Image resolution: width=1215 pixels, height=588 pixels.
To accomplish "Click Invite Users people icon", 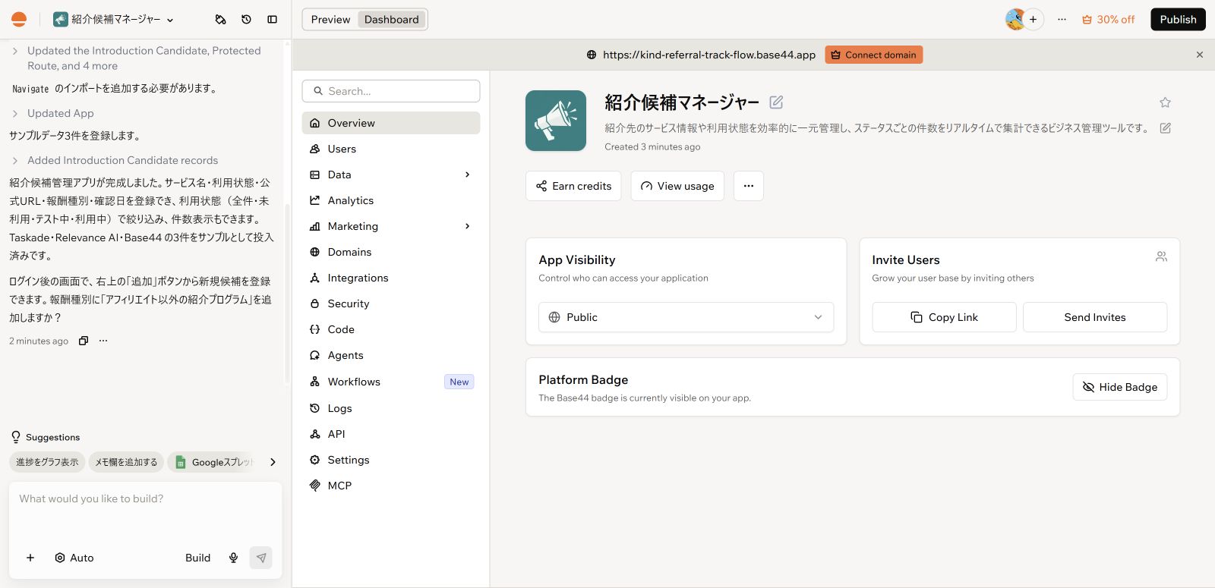I will pos(1161,256).
